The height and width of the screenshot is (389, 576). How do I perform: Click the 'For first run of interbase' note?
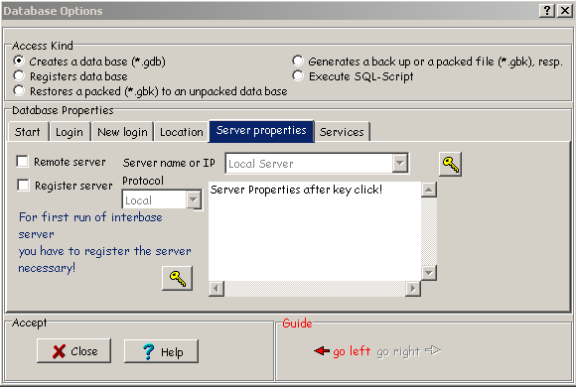click(x=104, y=242)
